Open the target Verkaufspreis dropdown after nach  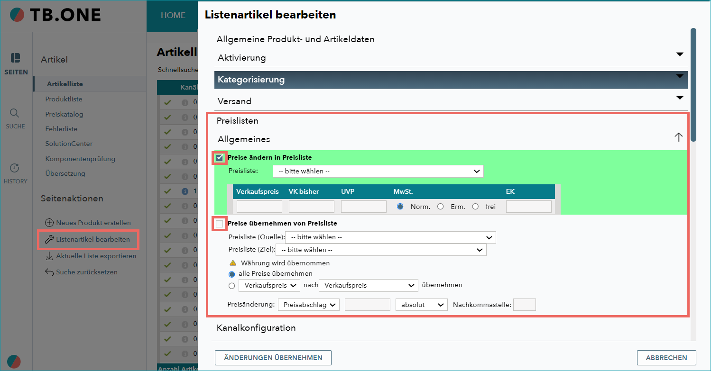[369, 285]
